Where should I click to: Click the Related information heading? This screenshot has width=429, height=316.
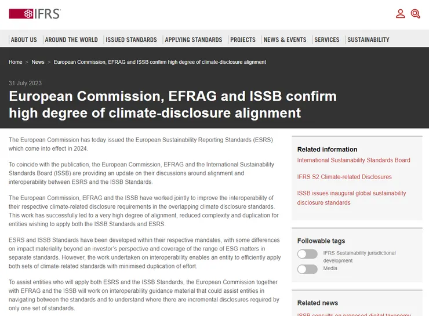tap(327, 150)
